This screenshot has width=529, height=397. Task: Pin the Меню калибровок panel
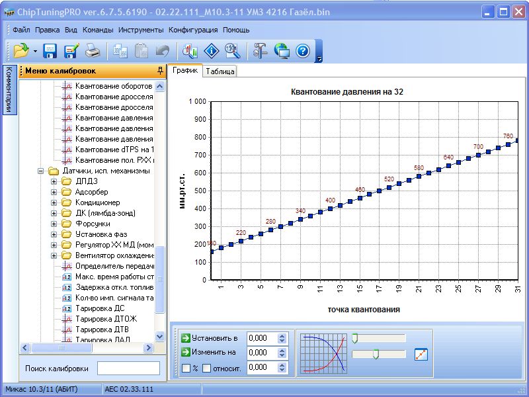[160, 71]
